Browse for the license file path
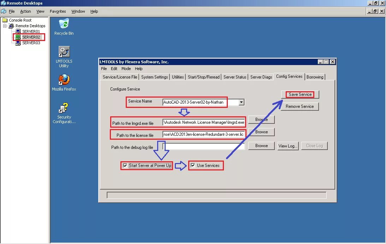Viewport: 386px width, 244px height. (x=261, y=132)
